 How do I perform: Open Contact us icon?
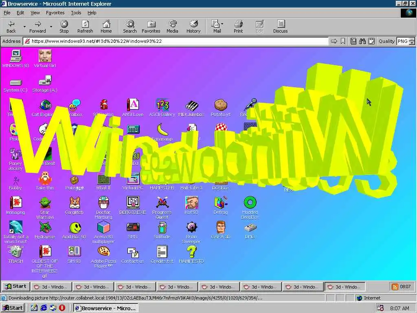[133, 255]
